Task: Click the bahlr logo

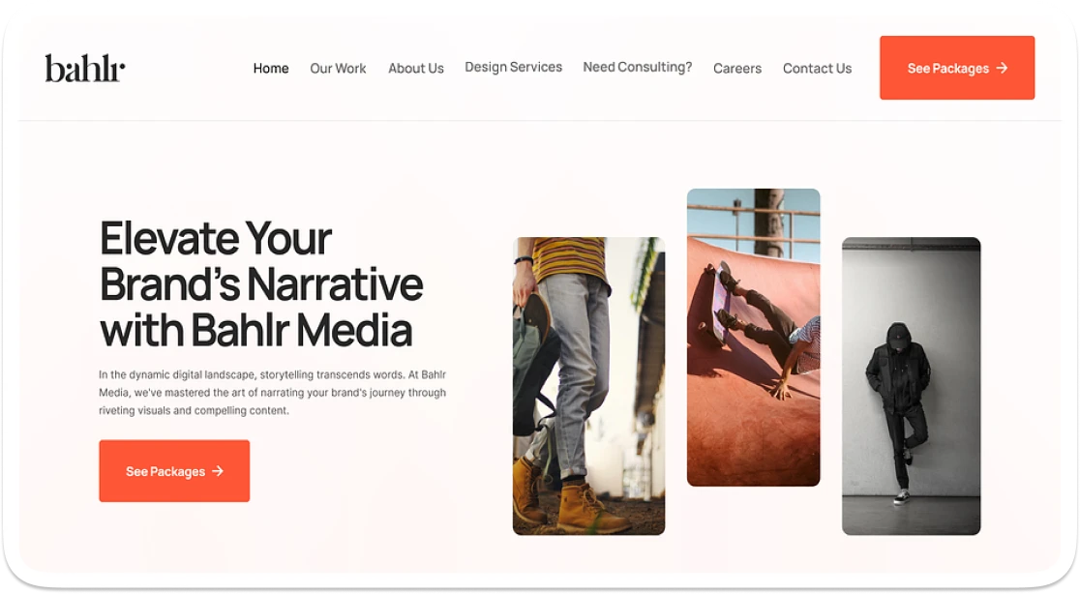Action: pyautogui.click(x=85, y=68)
